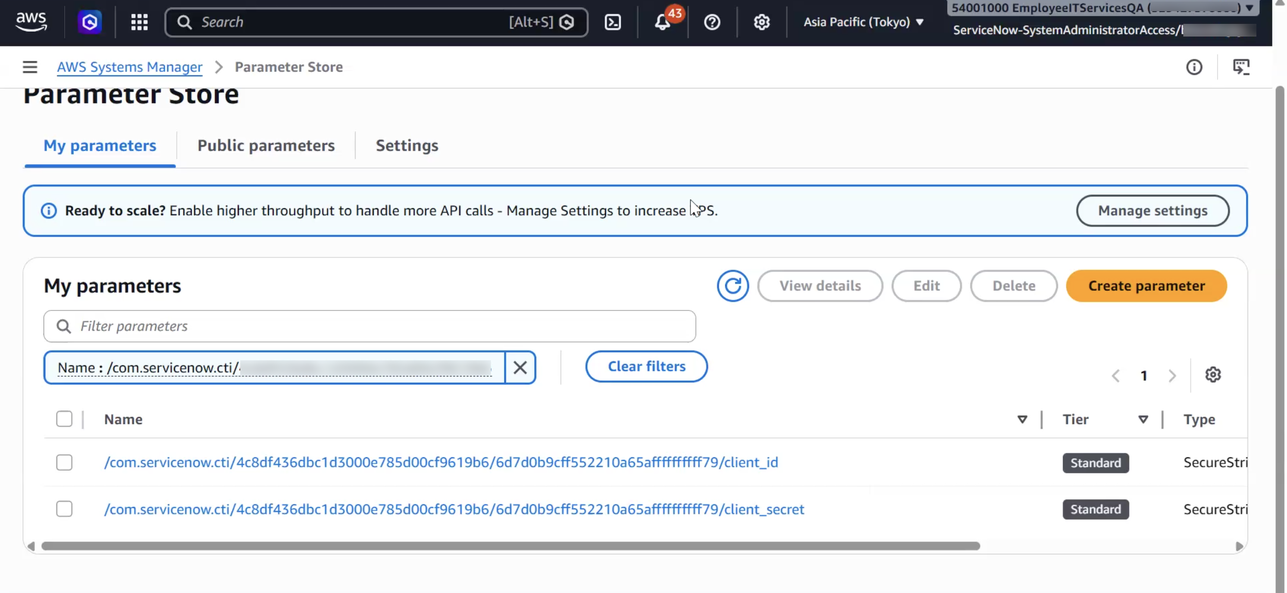Click the SecureString type in client_secret row
Image resolution: width=1287 pixels, height=593 pixels.
point(1215,509)
